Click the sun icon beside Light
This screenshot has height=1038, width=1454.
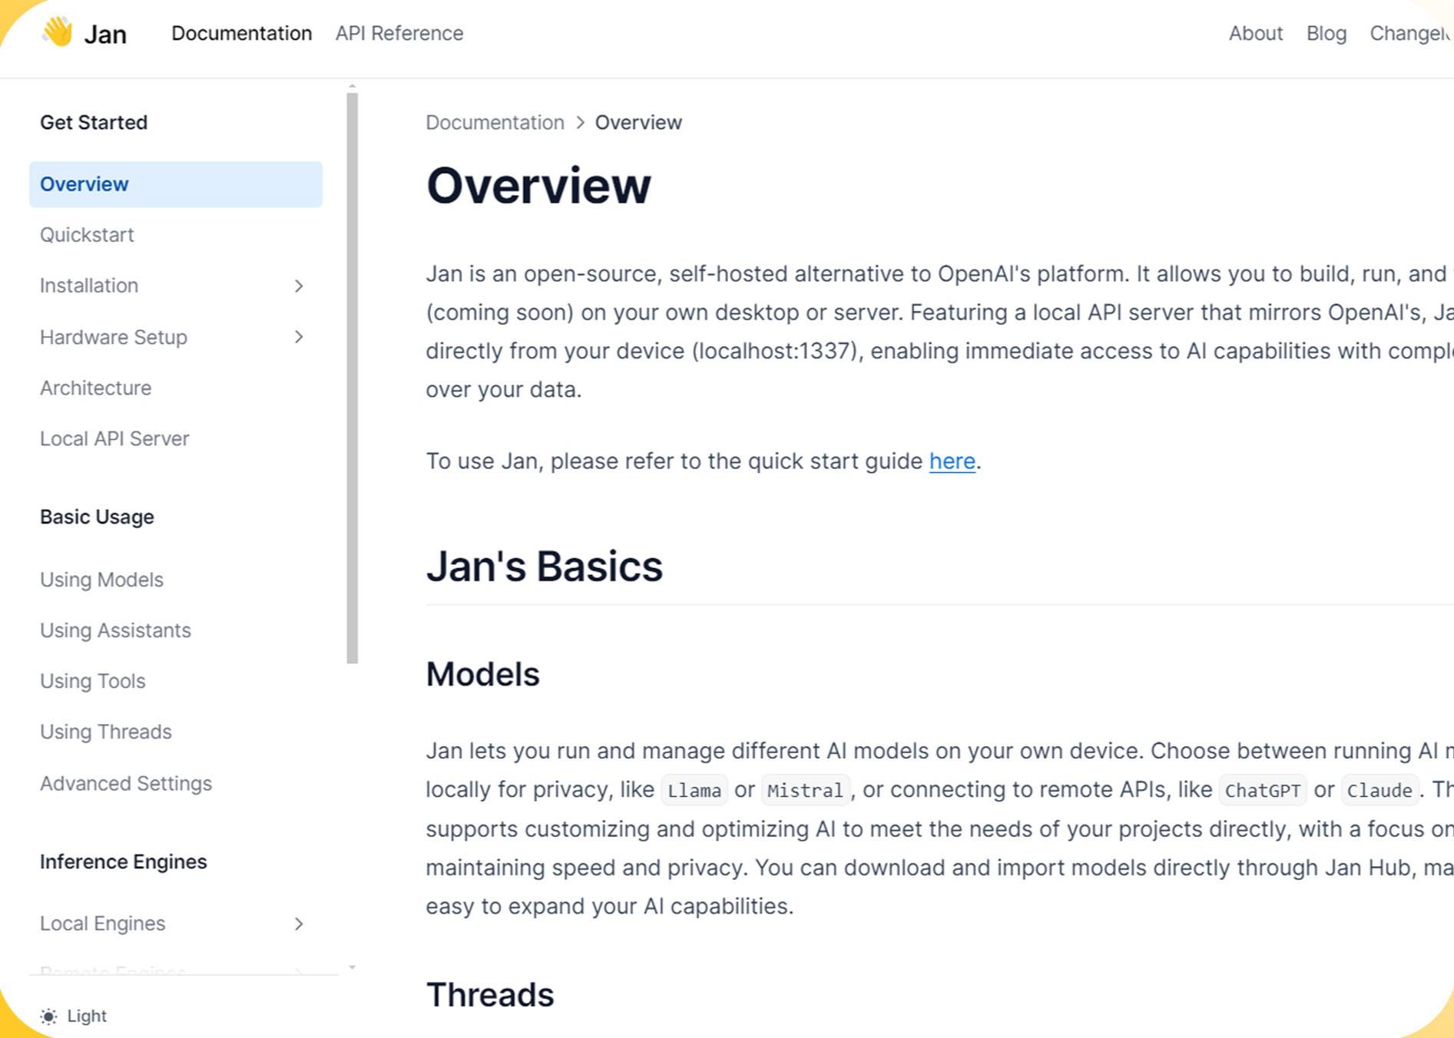48,1017
